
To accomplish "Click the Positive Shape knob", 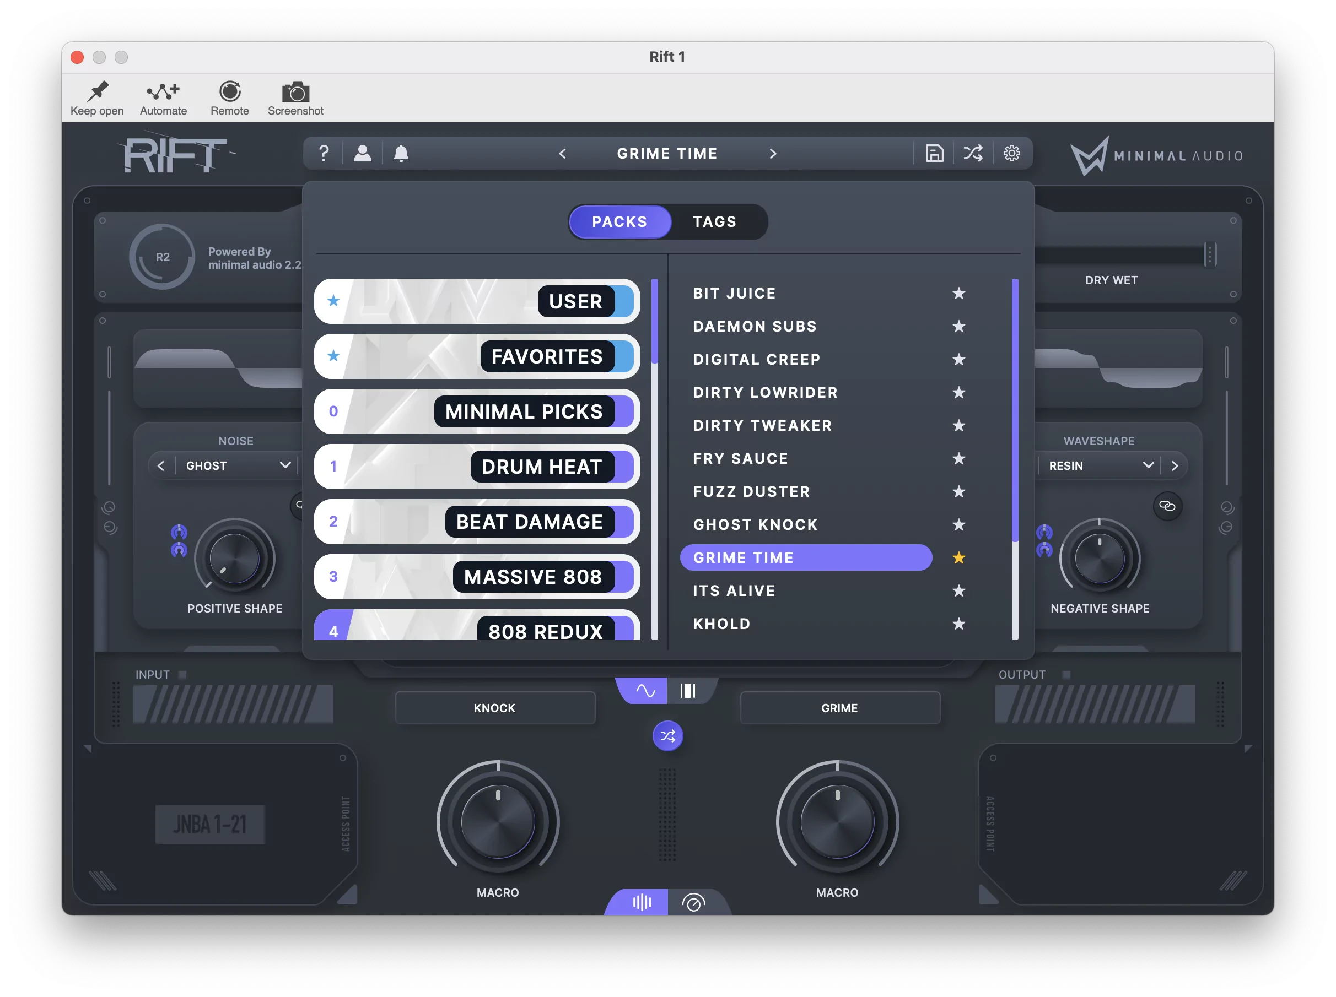I will [x=234, y=557].
